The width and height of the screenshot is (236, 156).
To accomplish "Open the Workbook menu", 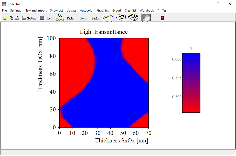I will coord(147,11).
